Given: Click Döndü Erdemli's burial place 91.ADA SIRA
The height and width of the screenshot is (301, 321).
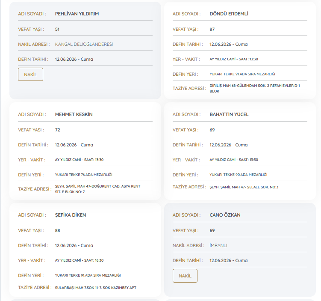Looking at the screenshot, I should click(x=242, y=74).
